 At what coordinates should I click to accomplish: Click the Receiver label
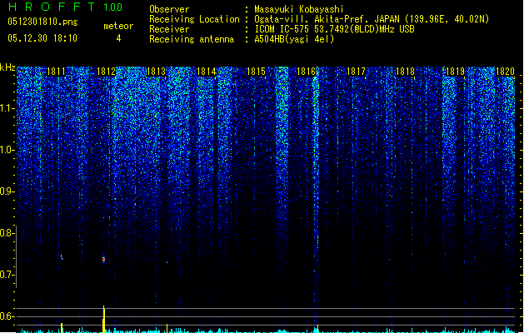point(169,29)
